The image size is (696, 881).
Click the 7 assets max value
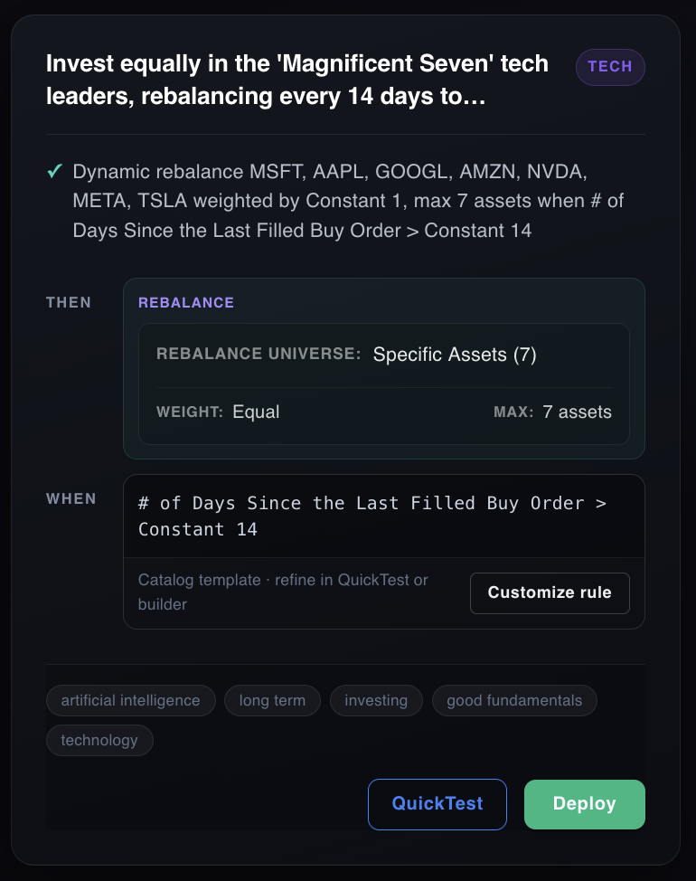pyautogui.click(x=577, y=412)
